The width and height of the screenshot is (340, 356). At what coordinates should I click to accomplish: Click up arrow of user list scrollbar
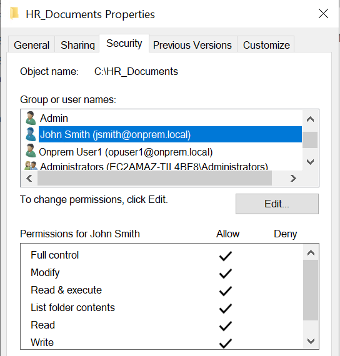tap(310, 119)
